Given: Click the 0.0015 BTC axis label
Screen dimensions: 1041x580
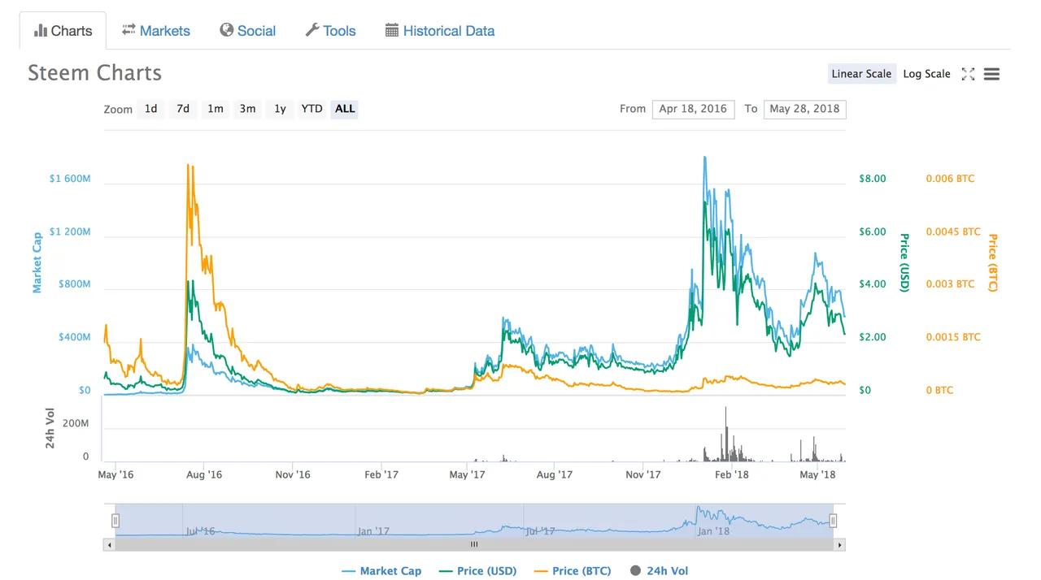Looking at the screenshot, I should (953, 337).
